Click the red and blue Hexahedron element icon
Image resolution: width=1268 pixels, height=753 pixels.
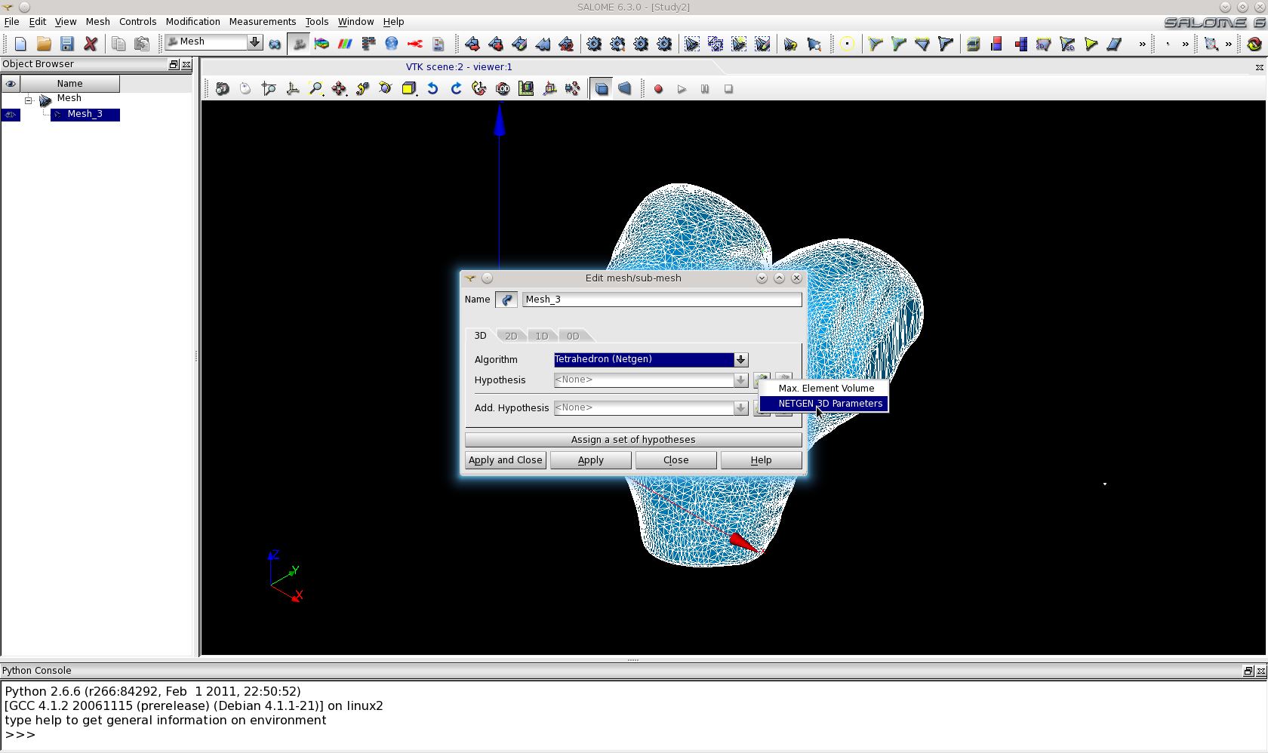[x=997, y=44]
